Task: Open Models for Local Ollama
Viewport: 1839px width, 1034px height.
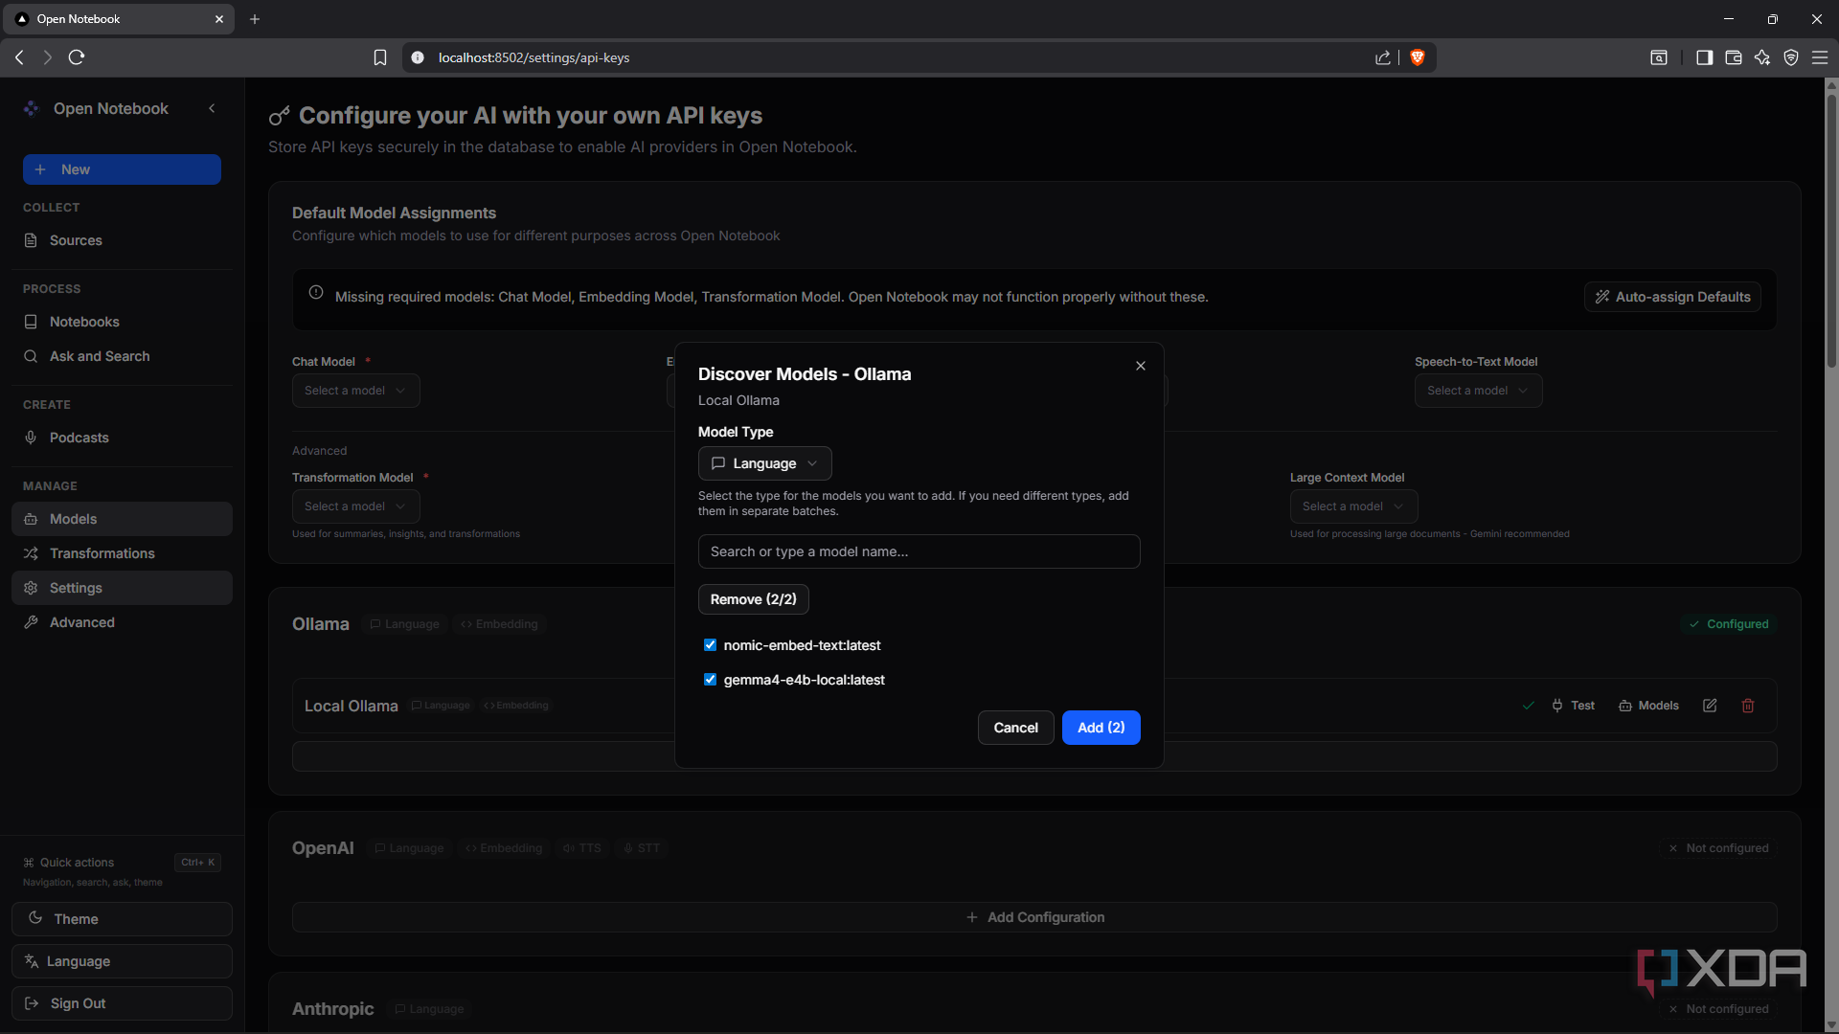Action: coord(1648,706)
